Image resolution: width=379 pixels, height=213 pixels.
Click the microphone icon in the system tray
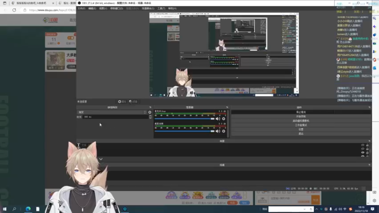[x=331, y=209]
